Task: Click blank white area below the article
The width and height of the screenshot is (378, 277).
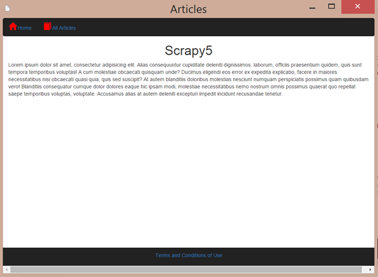Action: [x=187, y=175]
